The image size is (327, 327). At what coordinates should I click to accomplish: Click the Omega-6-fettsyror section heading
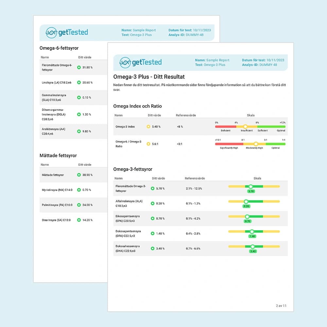click(x=59, y=48)
